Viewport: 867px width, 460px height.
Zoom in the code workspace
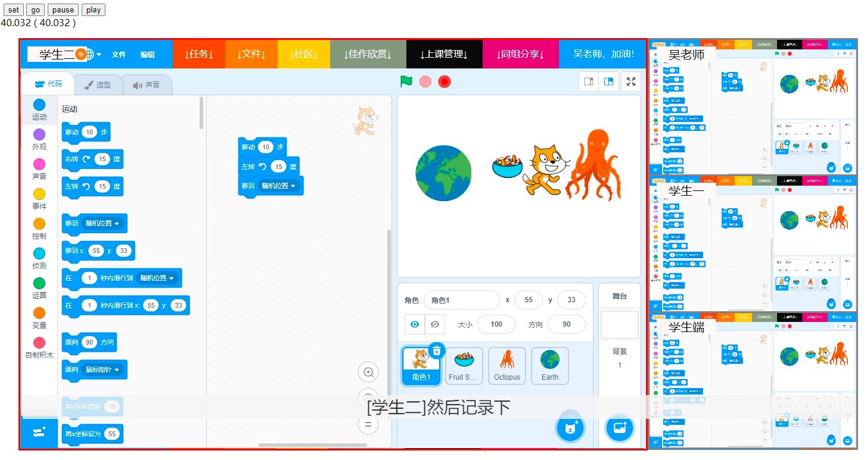point(368,373)
